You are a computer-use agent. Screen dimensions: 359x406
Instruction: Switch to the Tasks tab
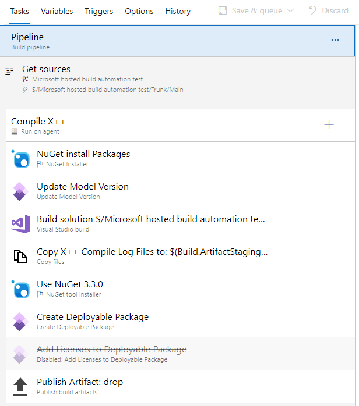click(19, 12)
